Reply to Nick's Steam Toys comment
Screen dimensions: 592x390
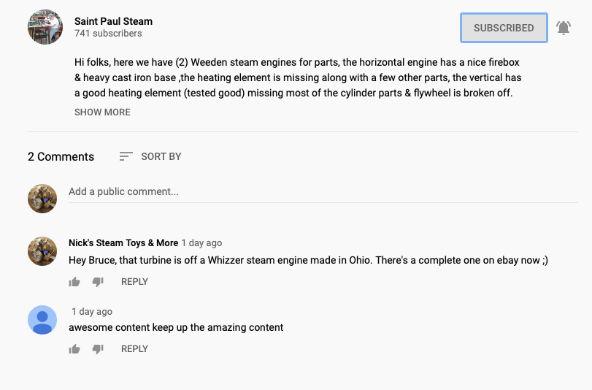[x=134, y=282]
